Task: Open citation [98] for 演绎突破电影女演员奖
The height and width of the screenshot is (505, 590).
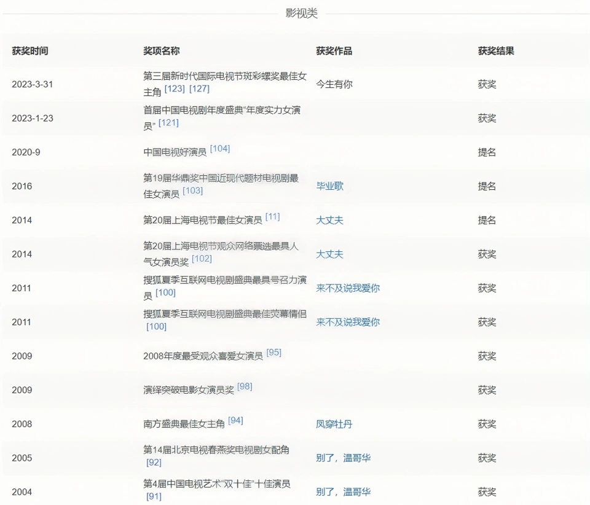Action: point(245,386)
